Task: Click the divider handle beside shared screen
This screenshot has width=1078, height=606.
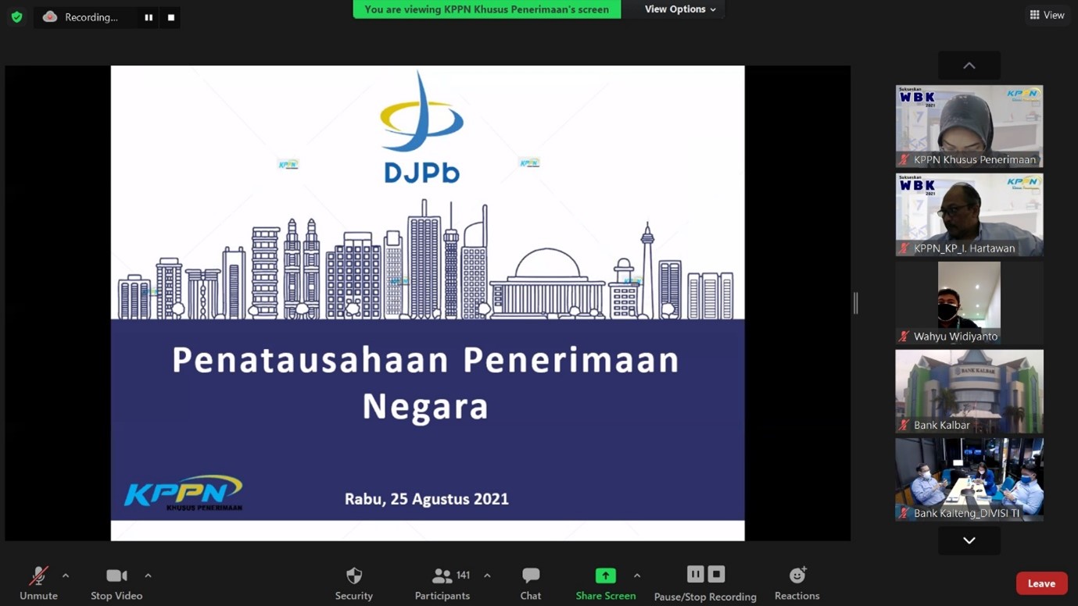Action: (x=856, y=303)
